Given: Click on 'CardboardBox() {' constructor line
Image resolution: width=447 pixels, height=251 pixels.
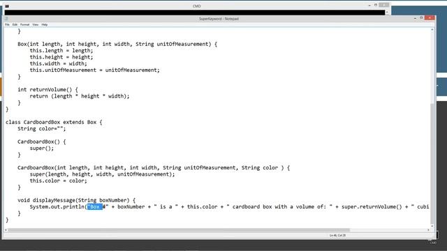Looking at the screenshot, I should click(x=42, y=142).
